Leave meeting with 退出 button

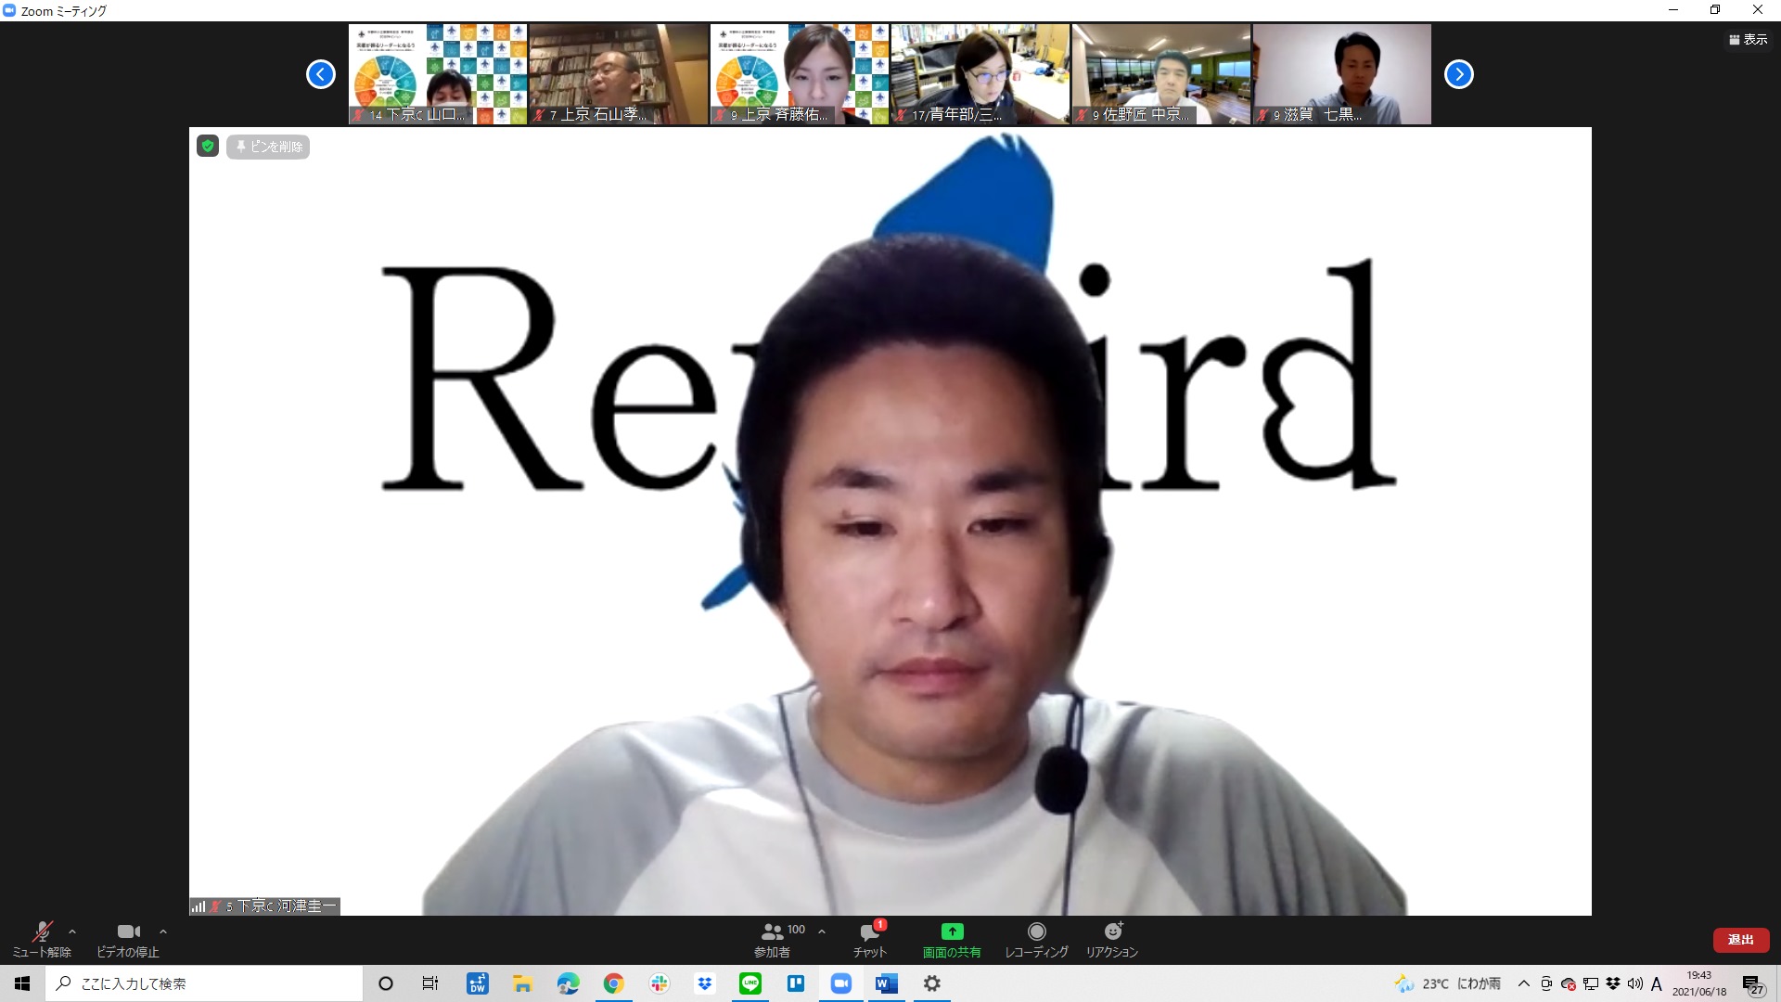tap(1740, 940)
